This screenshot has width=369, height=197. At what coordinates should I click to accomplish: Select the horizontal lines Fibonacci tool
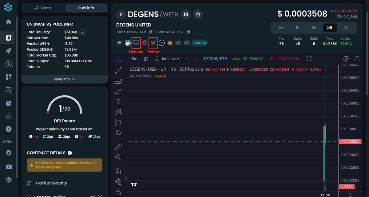pyautogui.click(x=118, y=81)
